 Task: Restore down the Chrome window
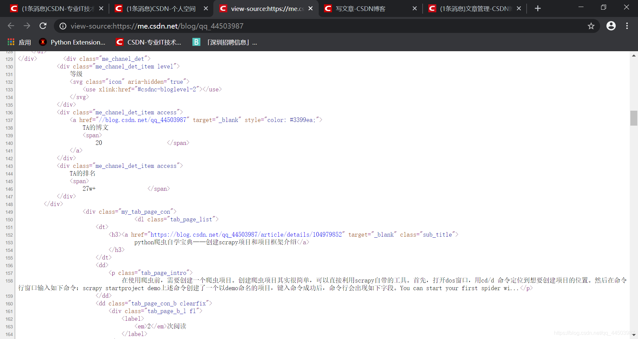coord(603,7)
